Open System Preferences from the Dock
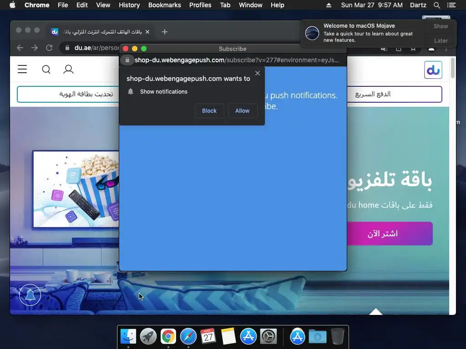Image resolution: width=466 pixels, height=349 pixels. [x=268, y=337]
